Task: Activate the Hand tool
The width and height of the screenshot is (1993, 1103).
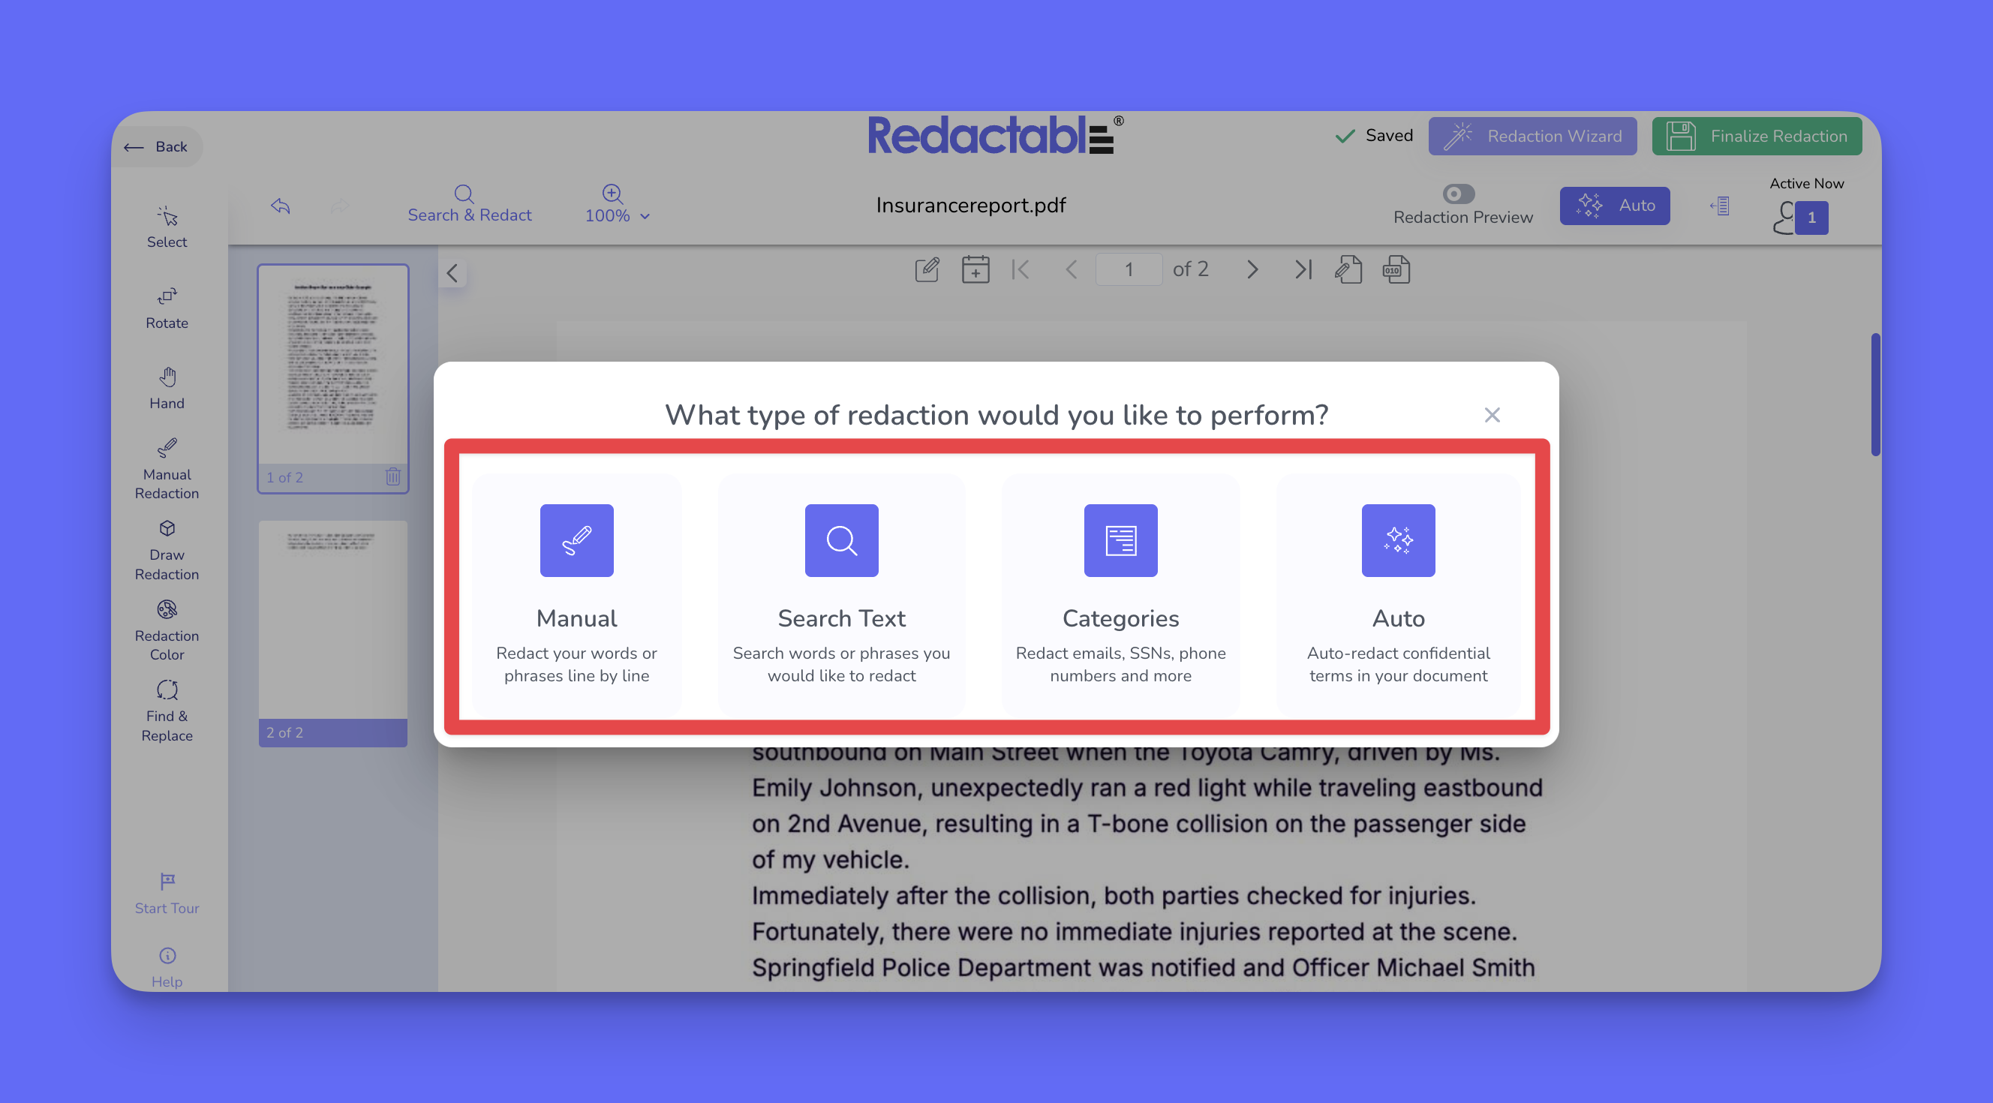Action: (x=167, y=387)
